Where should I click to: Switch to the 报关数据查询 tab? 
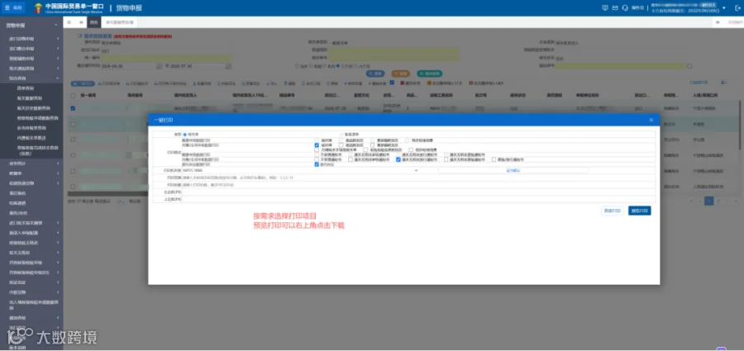(119, 22)
